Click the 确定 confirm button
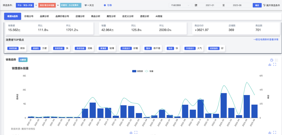This screenshot has width=282, height=135. [x=257, y=5]
